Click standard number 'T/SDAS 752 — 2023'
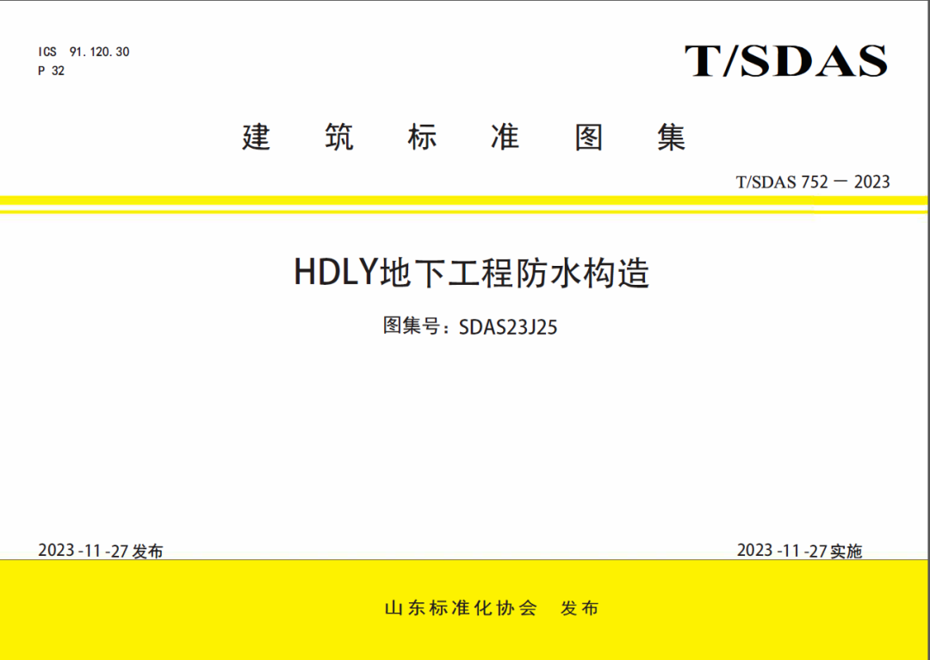The width and height of the screenshot is (930, 660). pos(813,182)
